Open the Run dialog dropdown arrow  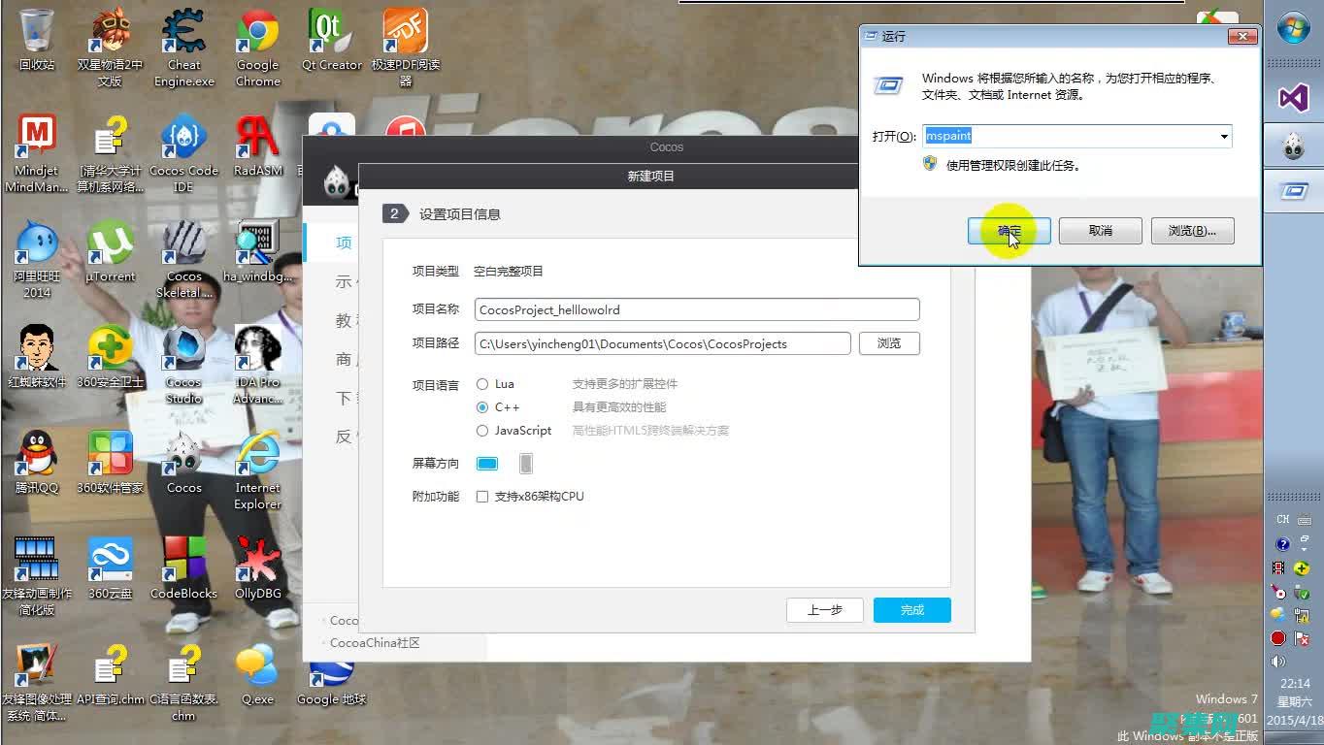coord(1222,136)
